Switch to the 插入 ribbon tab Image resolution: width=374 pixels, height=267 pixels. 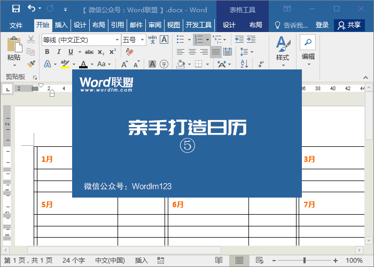pyautogui.click(x=61, y=25)
